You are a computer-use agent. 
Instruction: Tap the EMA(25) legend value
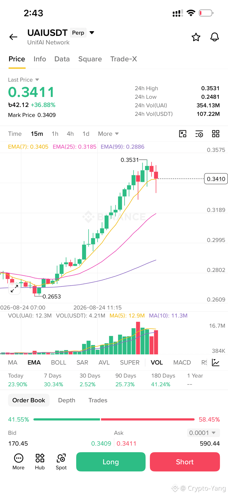(74, 147)
